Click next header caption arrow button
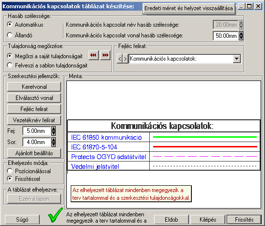265x226 pixels. 125,59
